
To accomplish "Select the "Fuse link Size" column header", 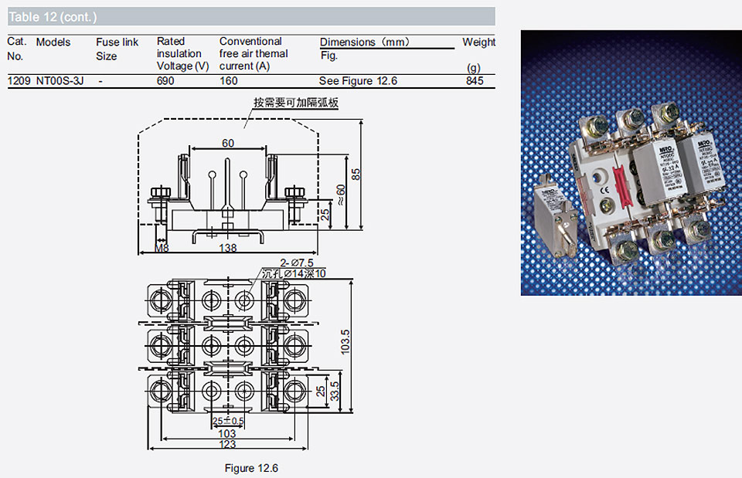I will (117, 49).
